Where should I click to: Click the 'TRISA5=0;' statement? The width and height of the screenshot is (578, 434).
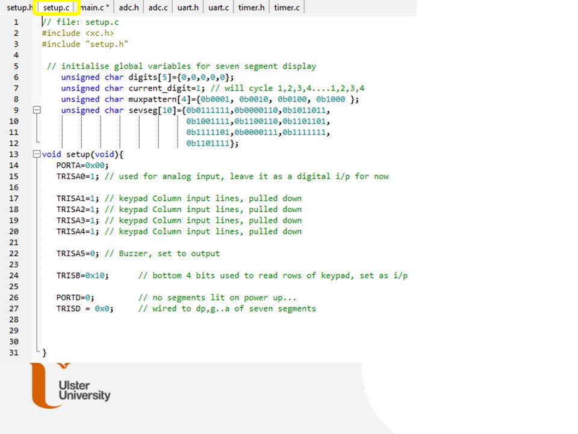click(78, 254)
